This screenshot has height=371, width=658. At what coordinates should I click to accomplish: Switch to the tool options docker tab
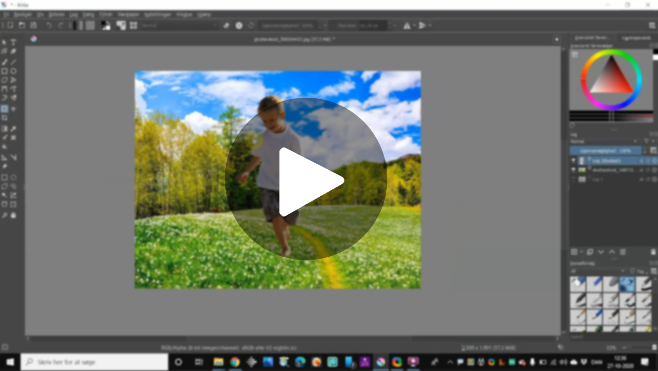[636, 38]
